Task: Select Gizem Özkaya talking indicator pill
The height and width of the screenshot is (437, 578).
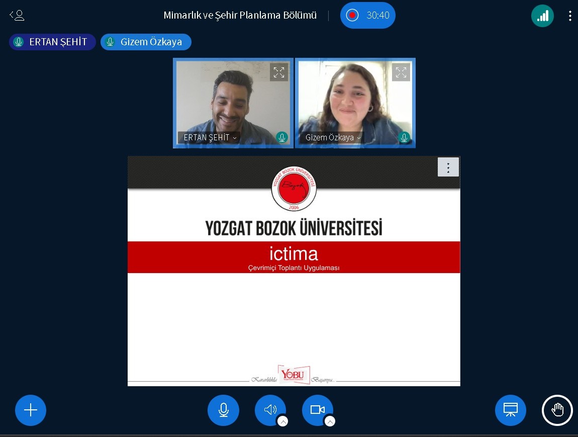Action: pyautogui.click(x=146, y=42)
